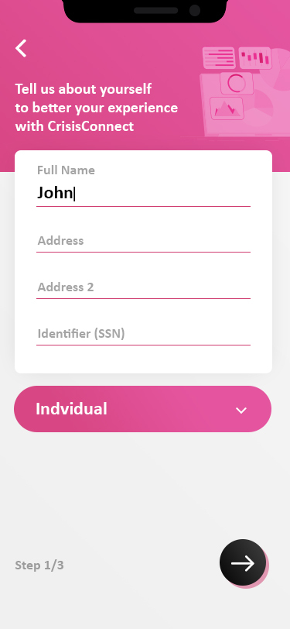Go back using the white chevron arrow
Viewport: 290px width, 629px height.
click(21, 48)
